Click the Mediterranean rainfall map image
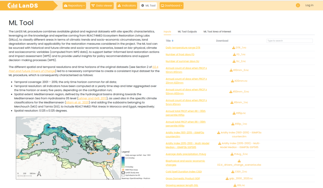This screenshot has height=188, width=323. [68, 148]
